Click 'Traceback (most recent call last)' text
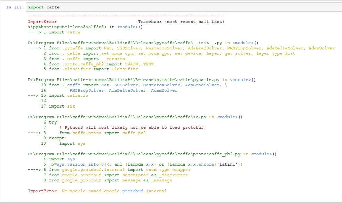 [181, 22]
